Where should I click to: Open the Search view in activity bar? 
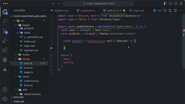(5, 21)
